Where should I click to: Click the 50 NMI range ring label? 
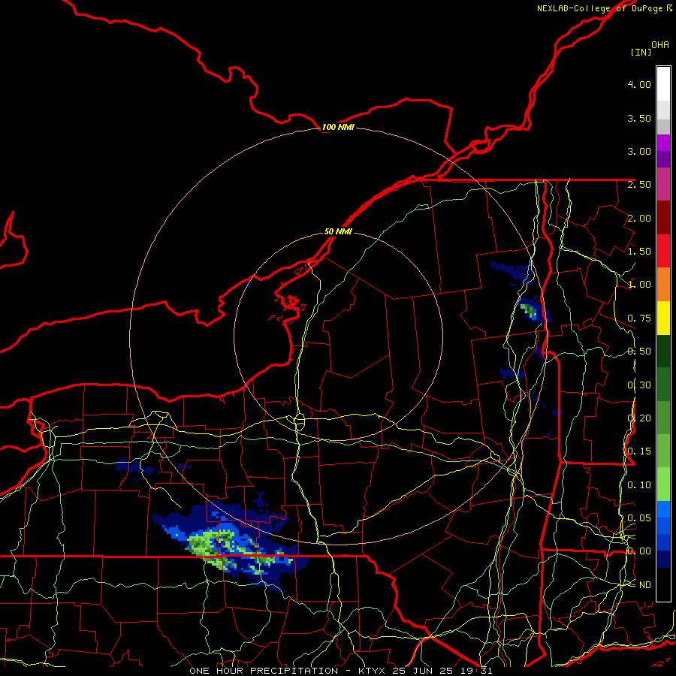(x=338, y=231)
